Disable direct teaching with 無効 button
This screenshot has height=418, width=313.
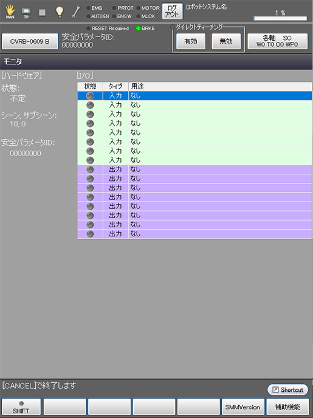226,41
